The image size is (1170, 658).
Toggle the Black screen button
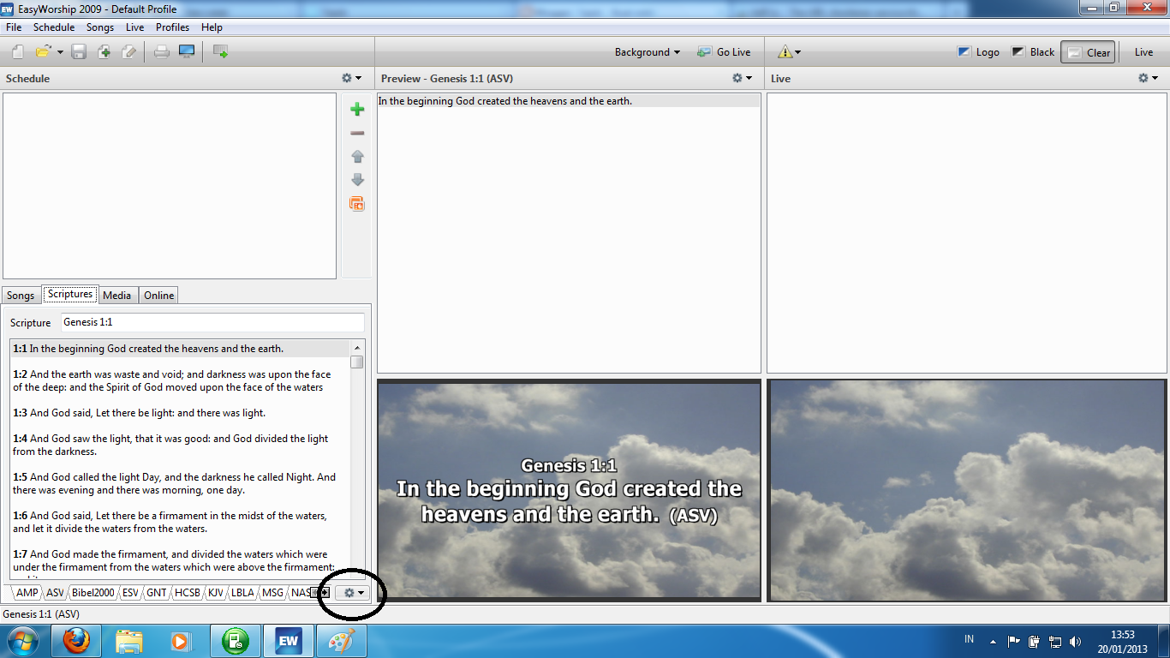[1033, 52]
